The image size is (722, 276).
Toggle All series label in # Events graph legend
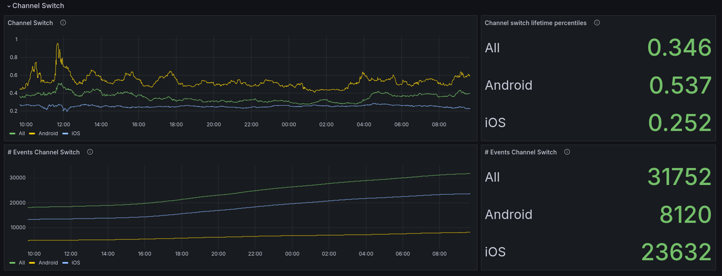coord(22,263)
